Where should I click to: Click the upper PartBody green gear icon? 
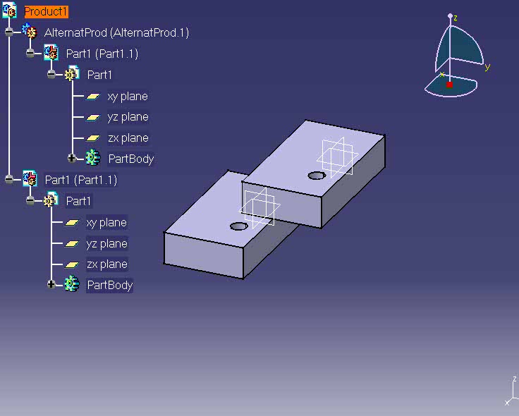tap(93, 157)
